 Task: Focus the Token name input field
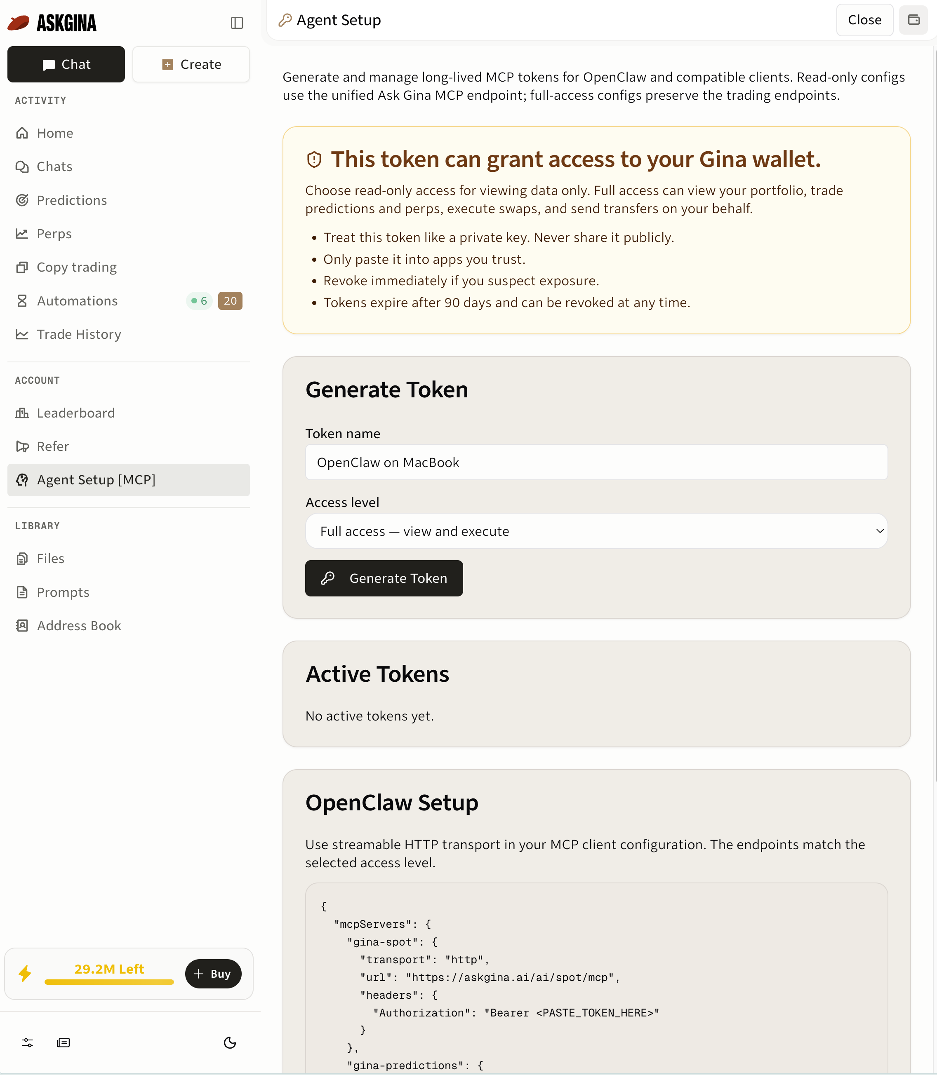click(x=596, y=462)
